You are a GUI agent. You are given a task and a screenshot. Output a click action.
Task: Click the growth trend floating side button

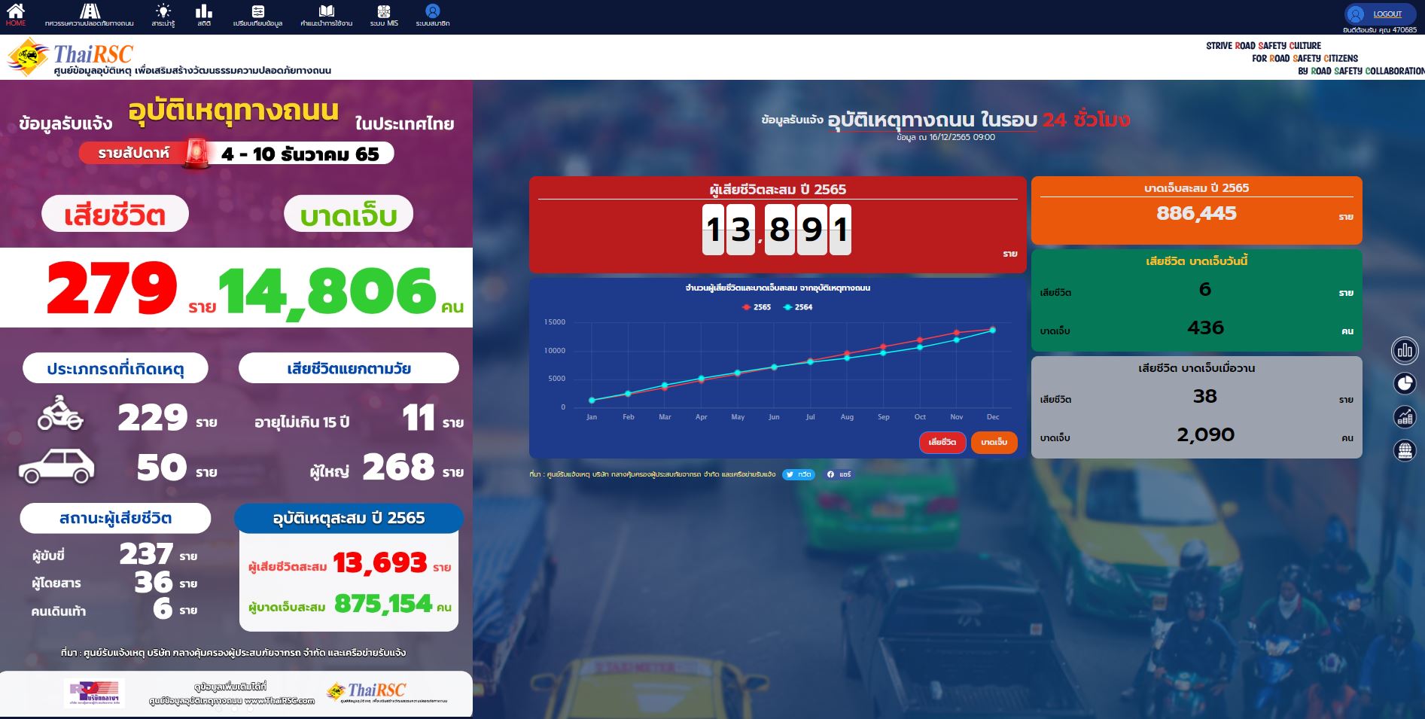pyautogui.click(x=1404, y=416)
